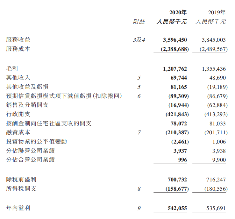
Task: Click the 2020年 column header
Action: (178, 13)
